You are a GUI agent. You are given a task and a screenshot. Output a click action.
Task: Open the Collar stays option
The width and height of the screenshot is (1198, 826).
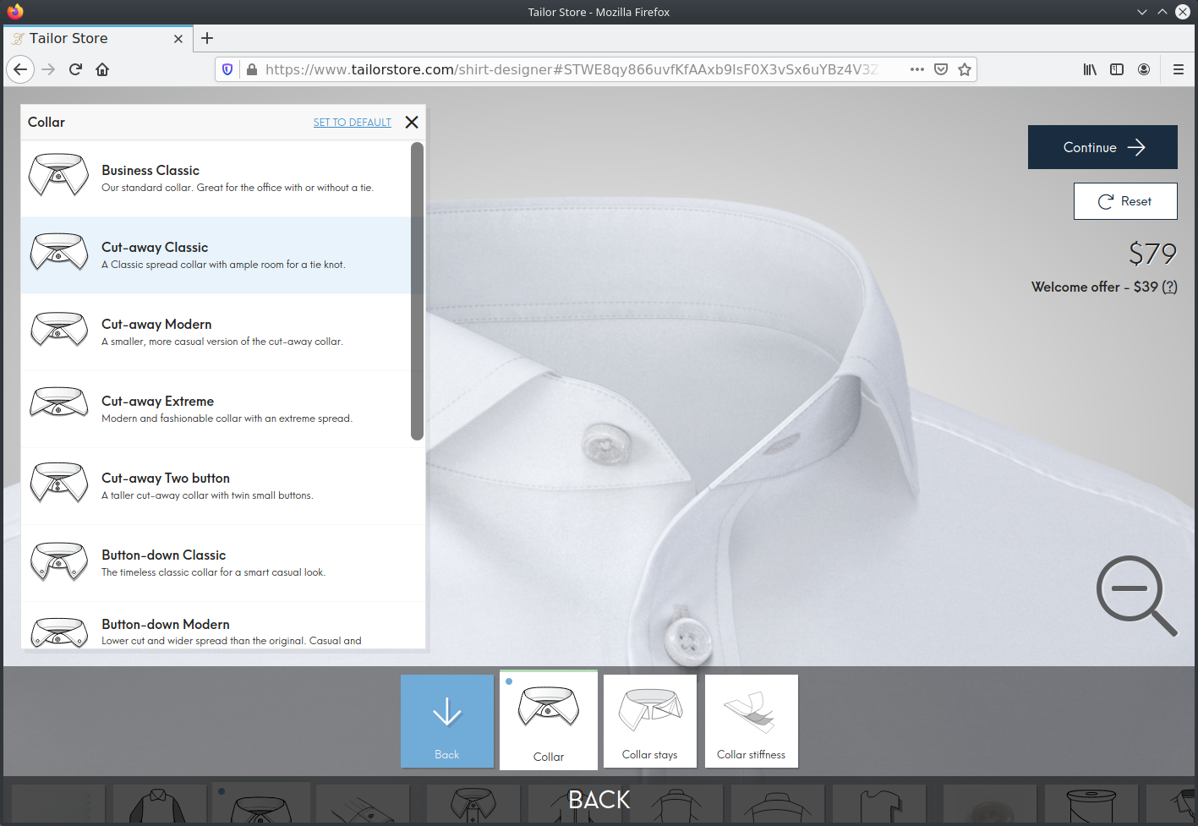[x=650, y=721]
